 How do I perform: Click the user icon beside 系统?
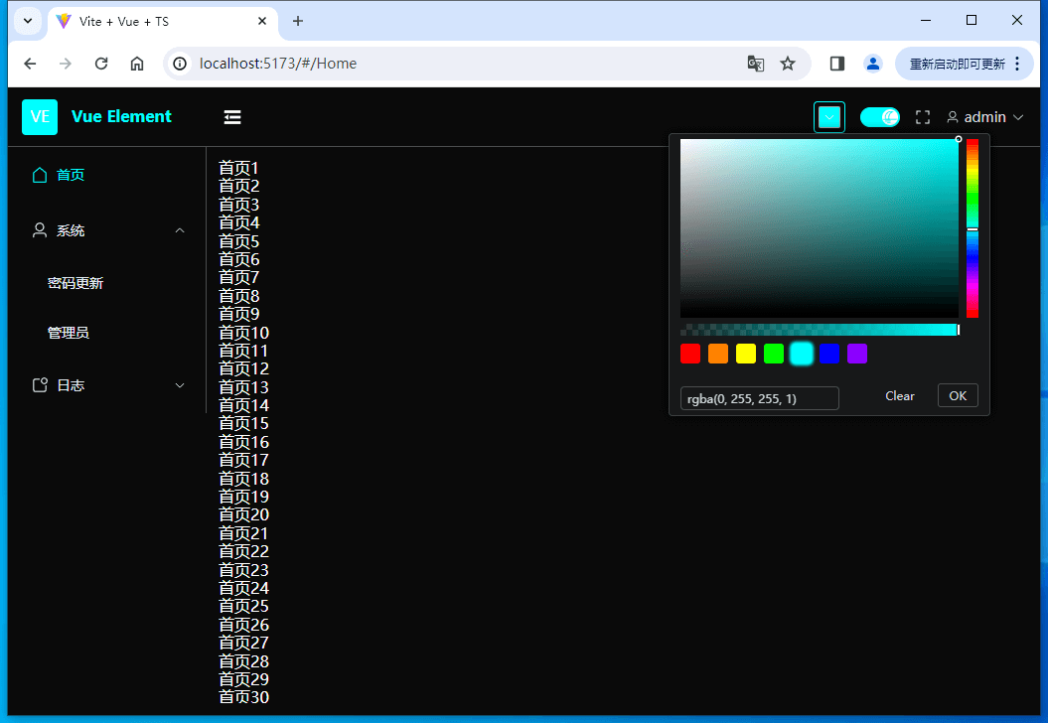point(40,230)
